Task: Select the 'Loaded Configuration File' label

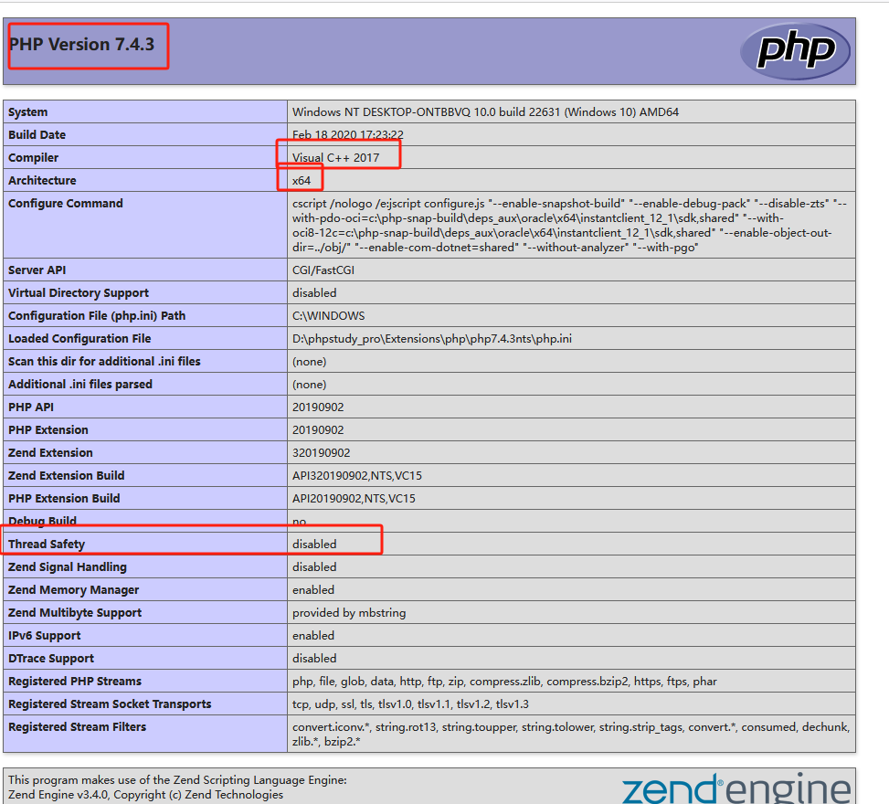Action: point(79,338)
